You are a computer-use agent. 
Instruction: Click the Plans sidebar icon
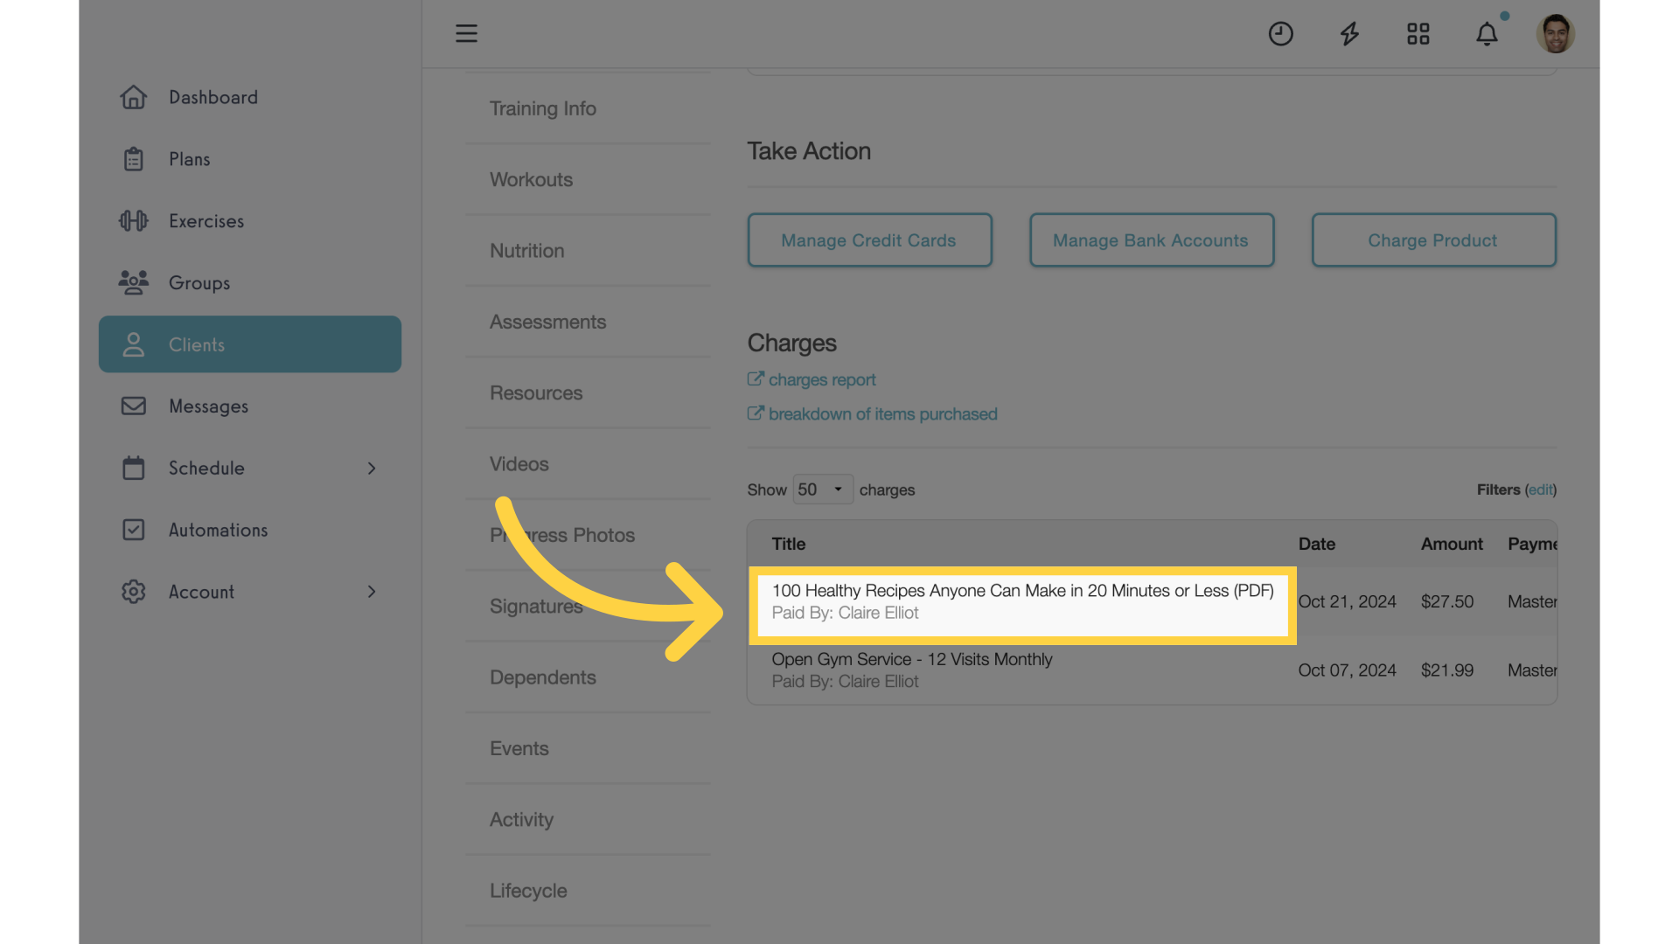[x=133, y=159]
